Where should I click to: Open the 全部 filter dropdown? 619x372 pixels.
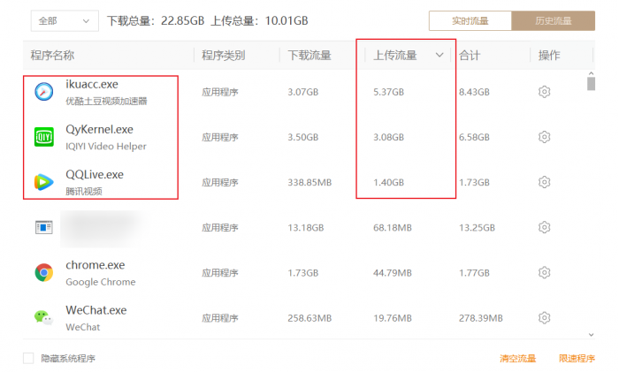click(65, 20)
